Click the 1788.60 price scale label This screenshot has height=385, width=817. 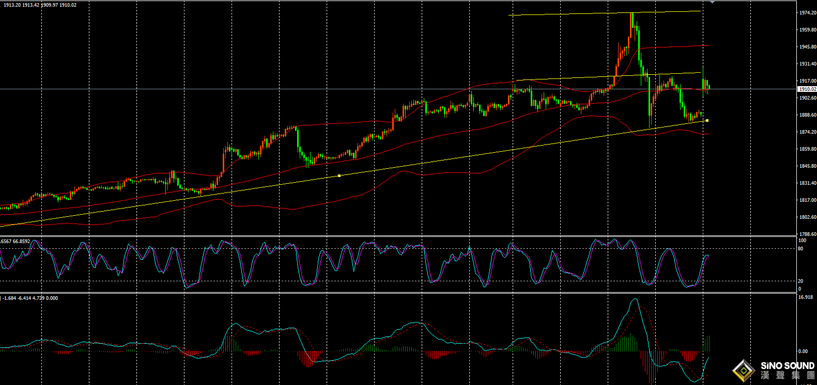tap(807, 234)
